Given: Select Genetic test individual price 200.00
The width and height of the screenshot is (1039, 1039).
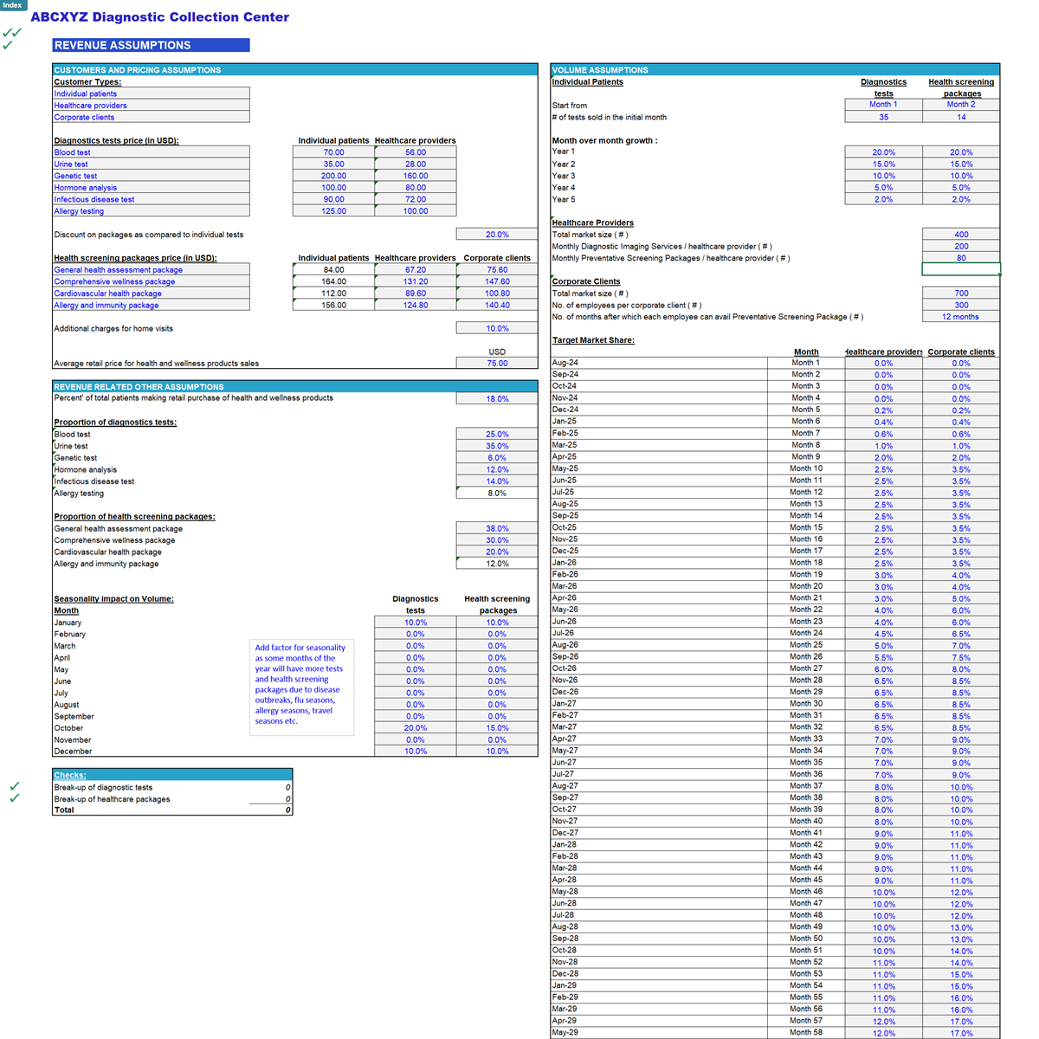Looking at the screenshot, I should (x=333, y=176).
